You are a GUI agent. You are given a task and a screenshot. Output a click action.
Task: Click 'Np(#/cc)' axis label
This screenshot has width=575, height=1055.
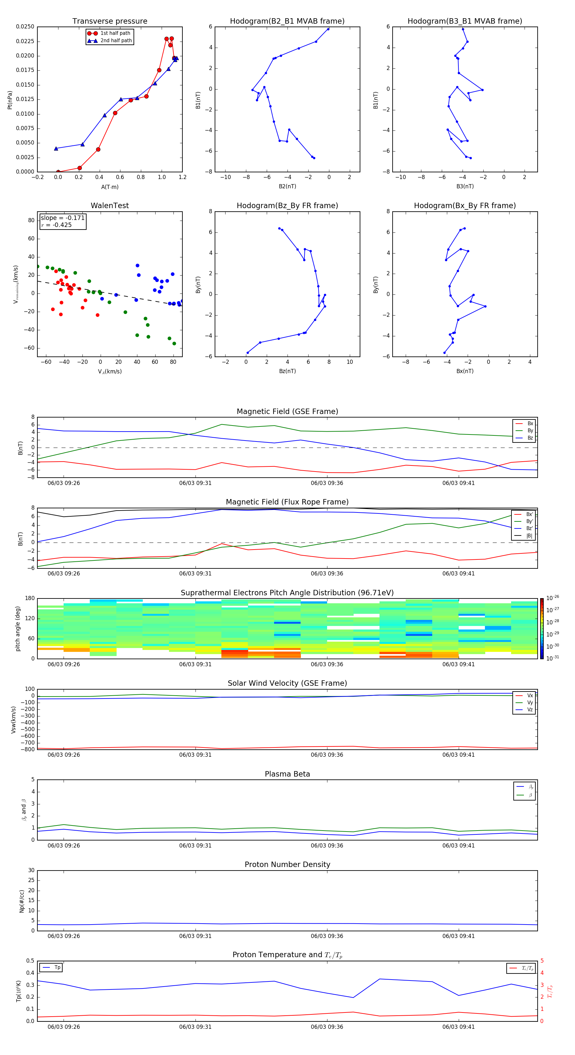click(x=22, y=901)
